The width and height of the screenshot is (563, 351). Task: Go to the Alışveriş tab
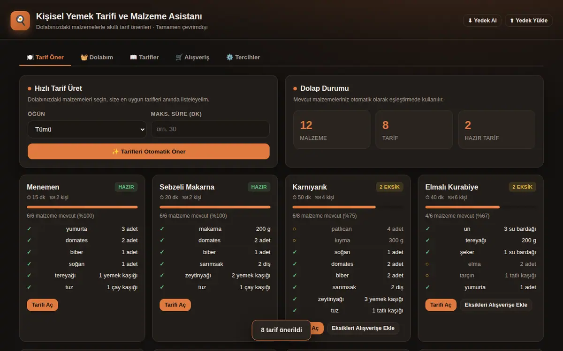[192, 57]
